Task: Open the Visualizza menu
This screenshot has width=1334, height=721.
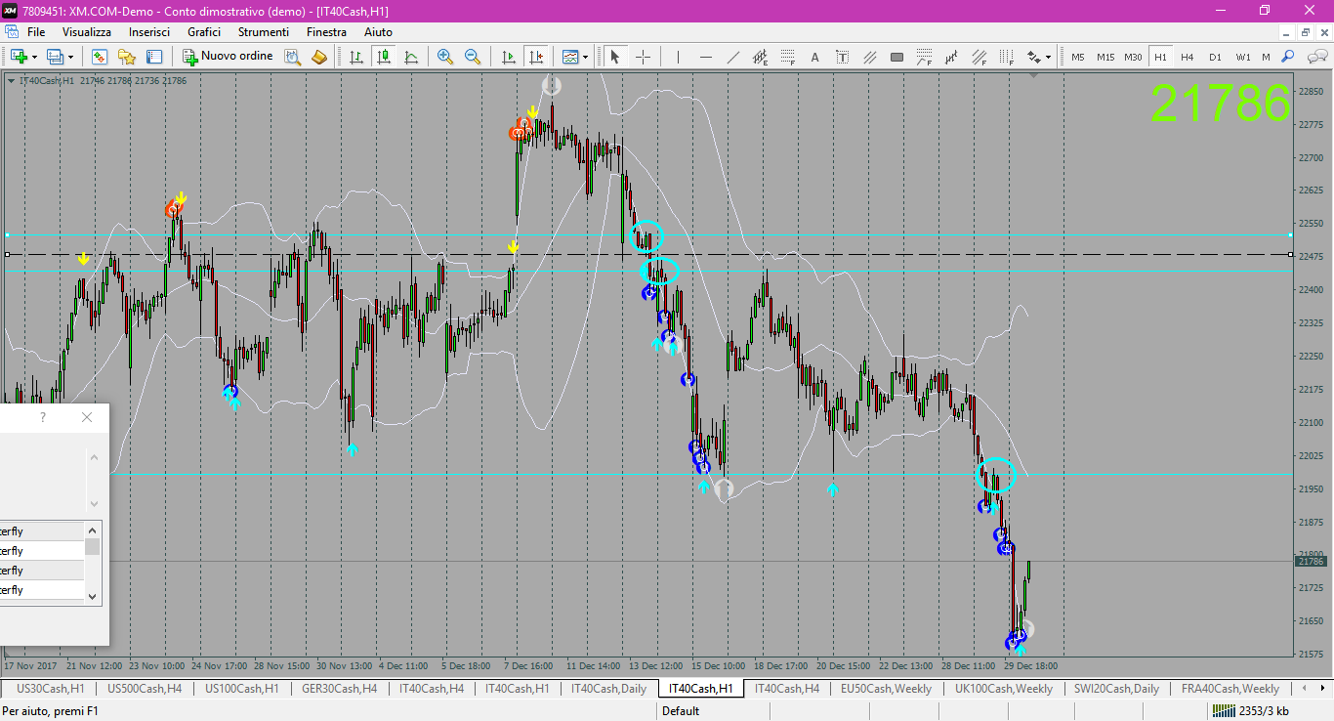Action: (x=87, y=32)
